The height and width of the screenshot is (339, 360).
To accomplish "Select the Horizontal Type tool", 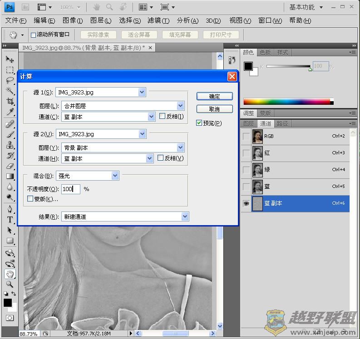I will pyautogui.click(x=10, y=220).
